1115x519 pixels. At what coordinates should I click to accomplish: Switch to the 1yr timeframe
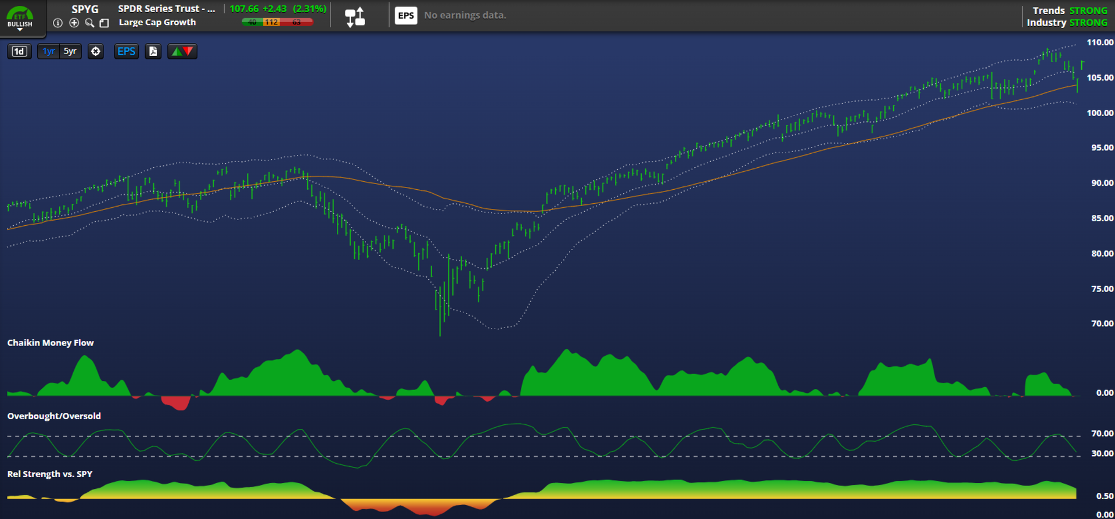(49, 52)
